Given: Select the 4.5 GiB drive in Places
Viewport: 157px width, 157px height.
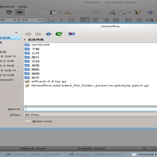Looking at the screenshot, I should (10, 61).
